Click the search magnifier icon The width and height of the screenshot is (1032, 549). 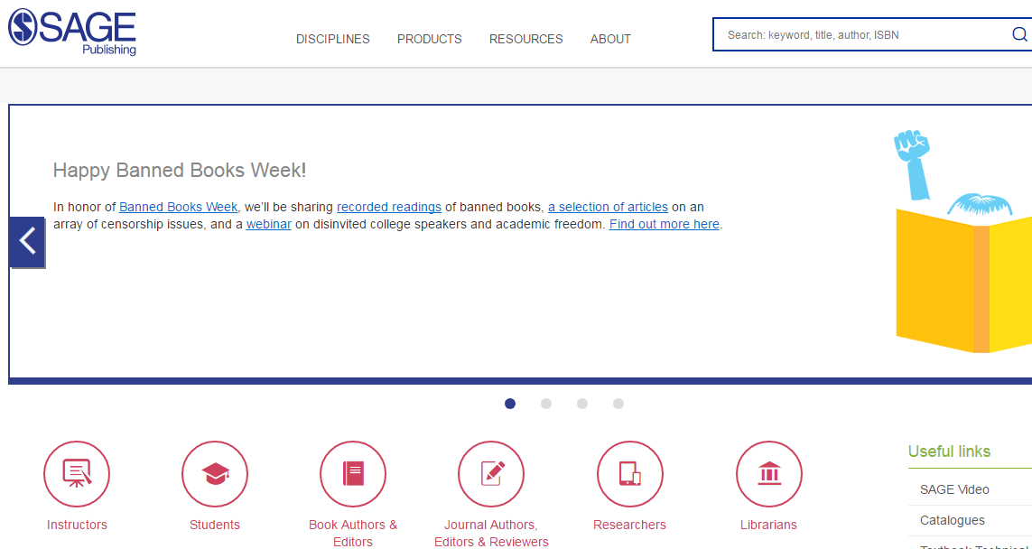pos(1019,34)
